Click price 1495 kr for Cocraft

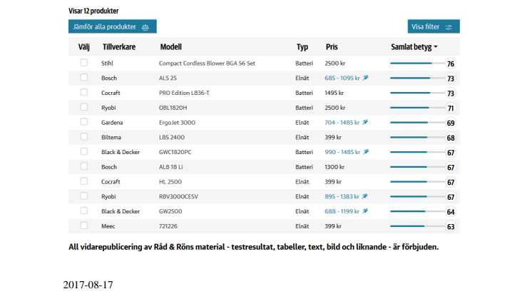pos(334,93)
